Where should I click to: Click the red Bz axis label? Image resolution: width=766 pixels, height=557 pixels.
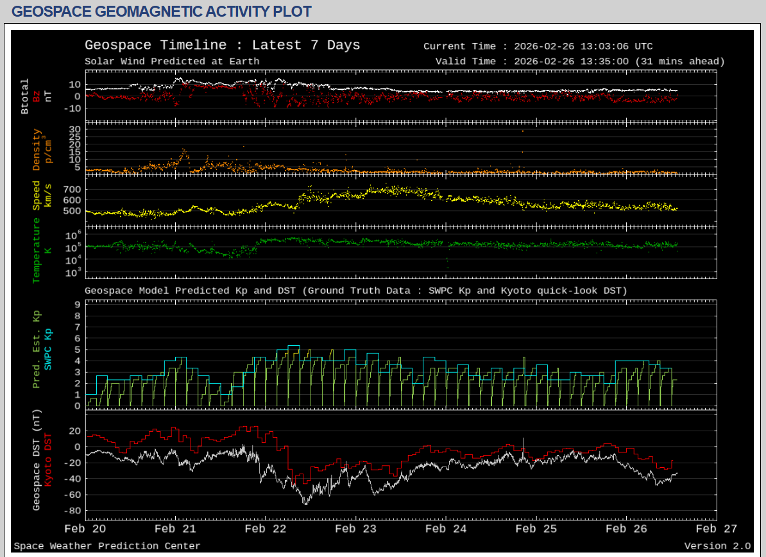click(x=37, y=96)
